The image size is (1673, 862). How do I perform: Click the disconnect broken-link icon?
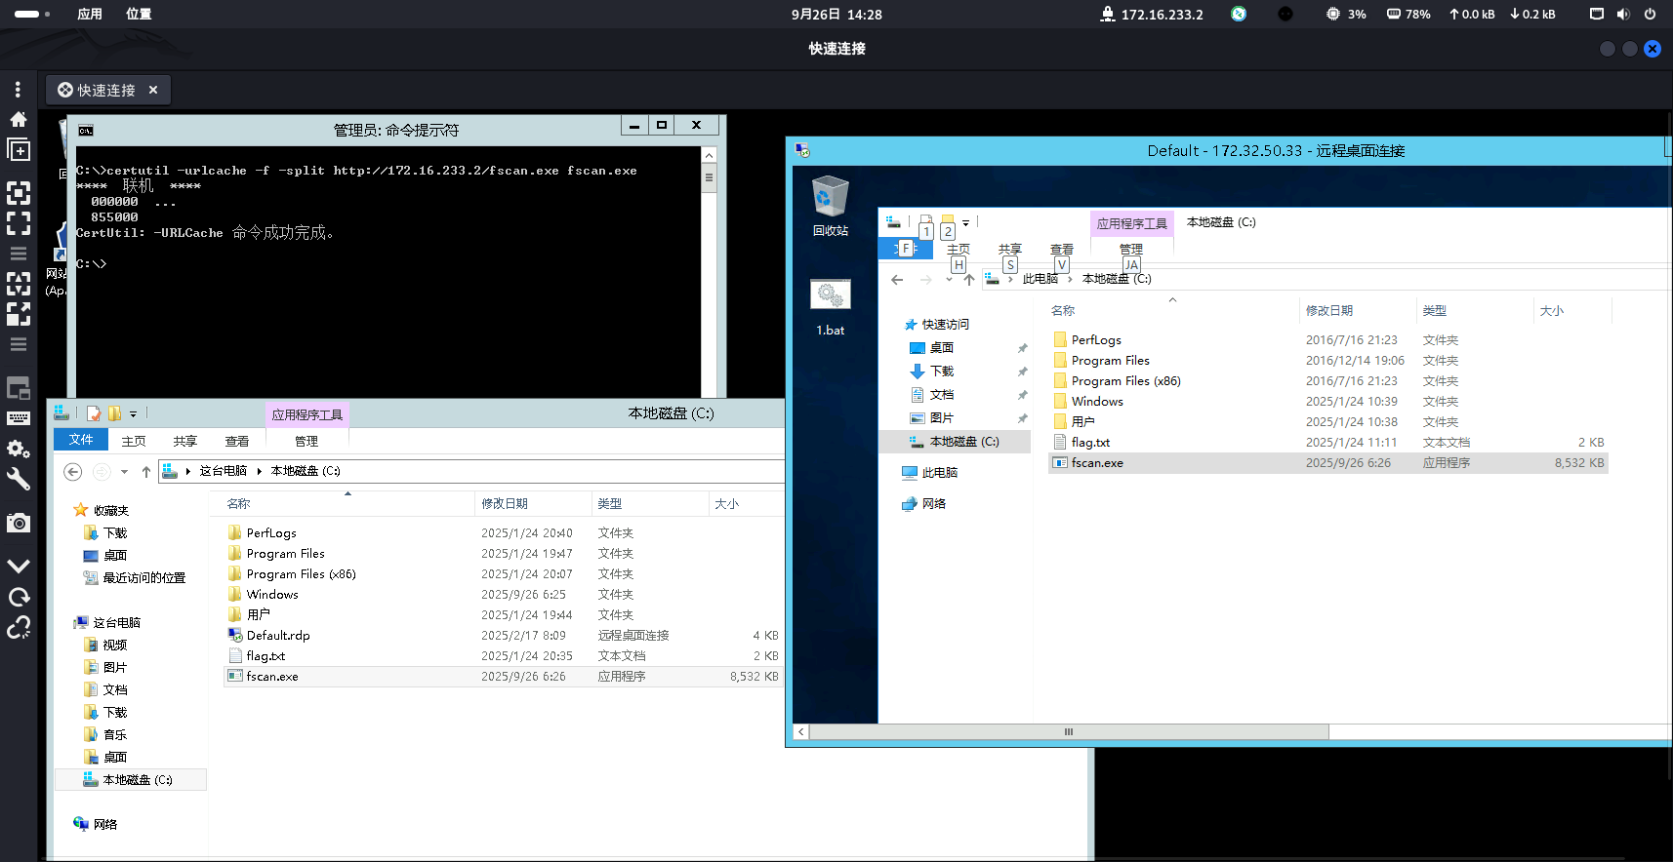click(18, 627)
